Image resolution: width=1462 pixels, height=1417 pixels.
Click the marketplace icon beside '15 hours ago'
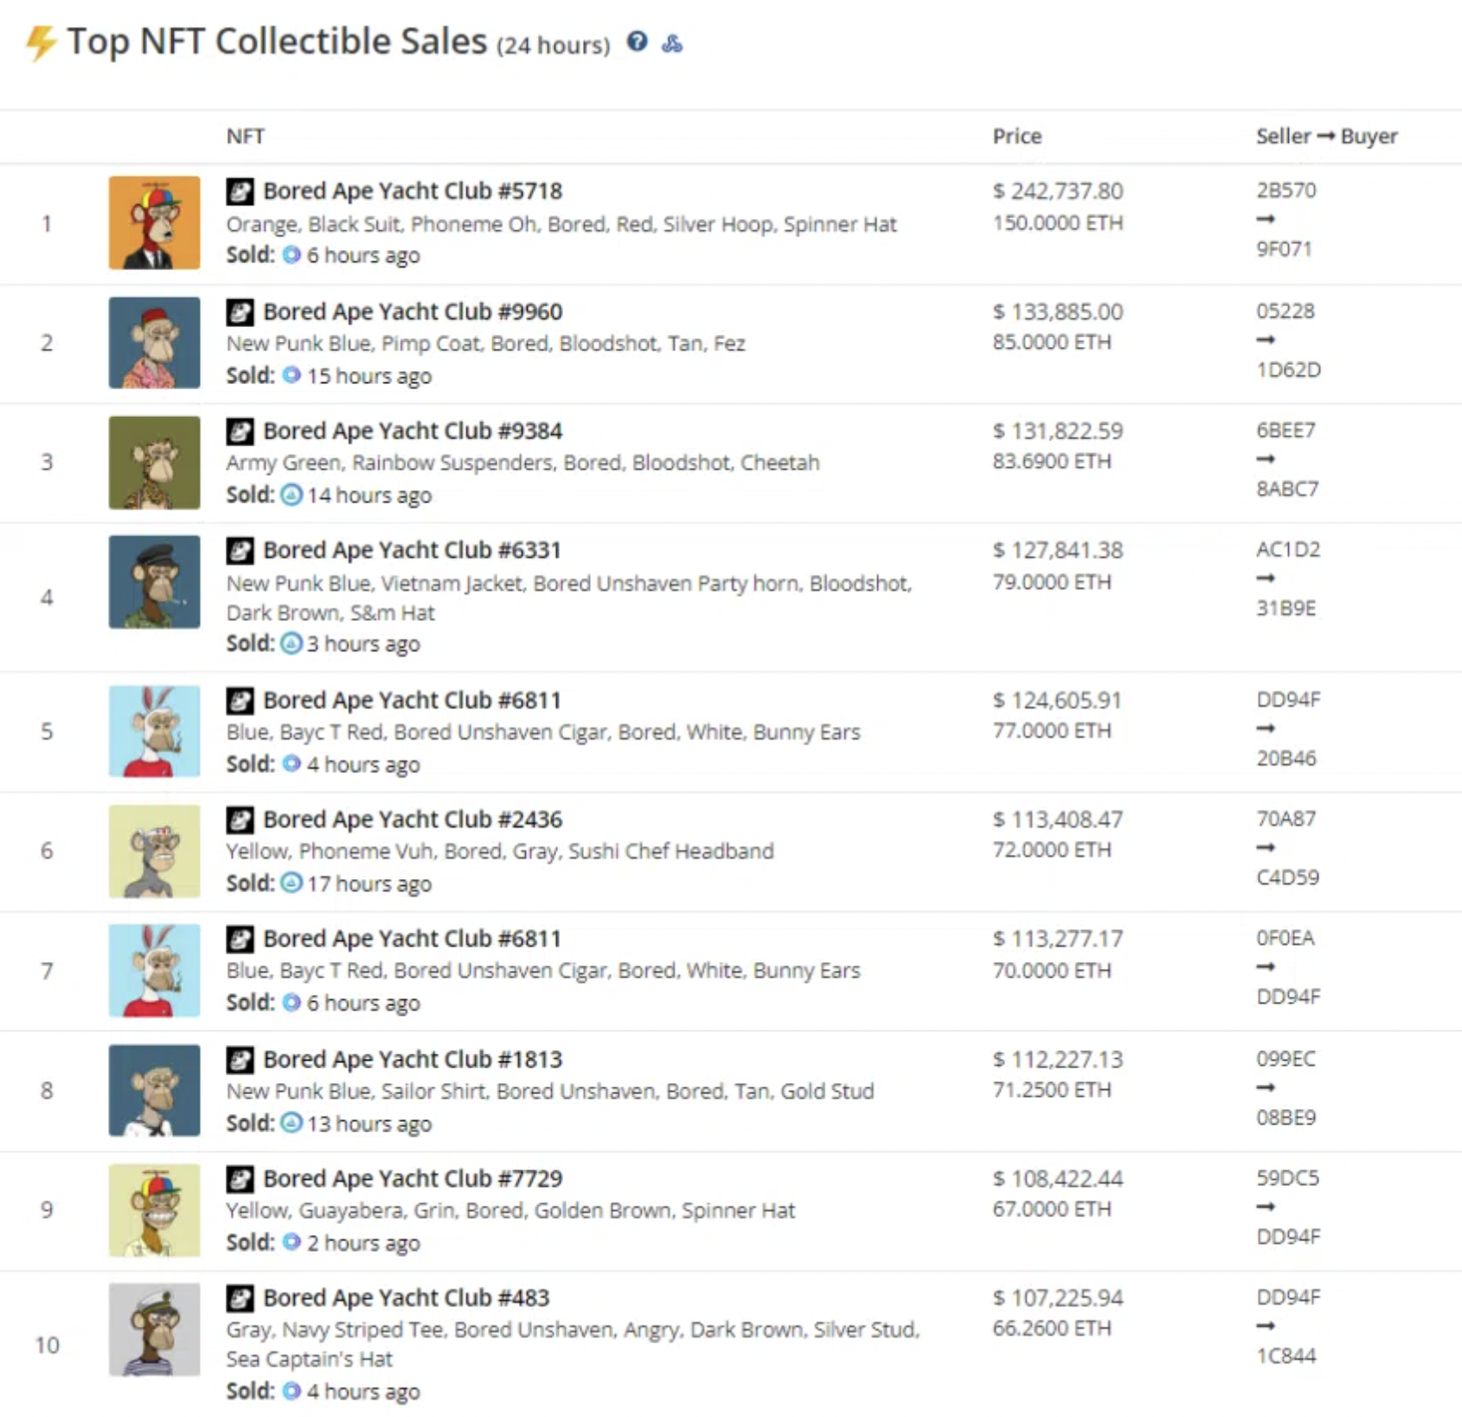click(292, 375)
